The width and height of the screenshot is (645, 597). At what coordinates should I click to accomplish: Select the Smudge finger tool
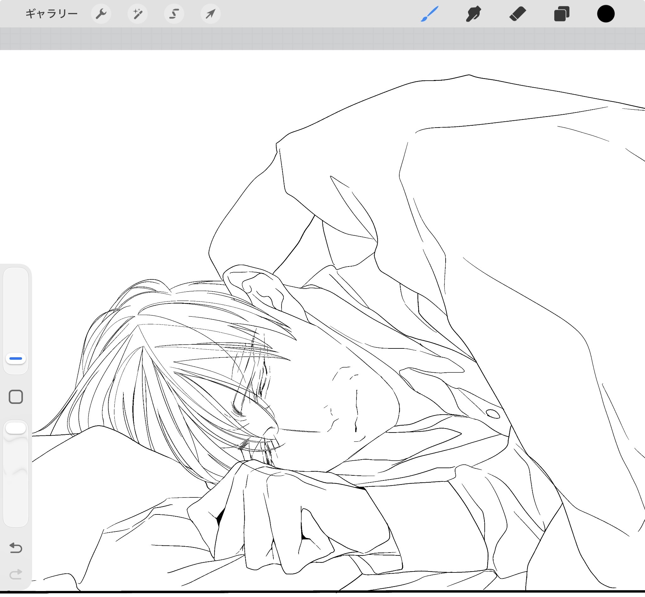tap(473, 14)
